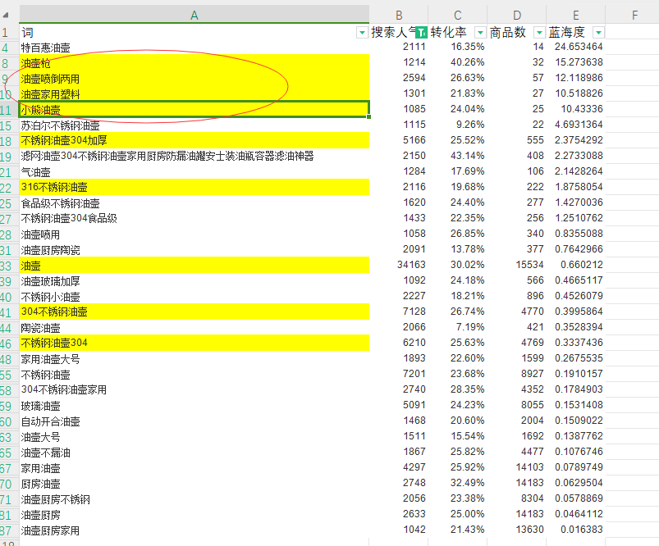
Task: Click column C header
Action: point(458,15)
